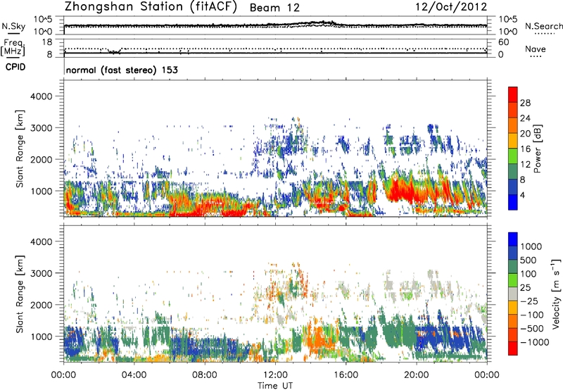
Task: Click the Nave legend label
Action: [536, 49]
